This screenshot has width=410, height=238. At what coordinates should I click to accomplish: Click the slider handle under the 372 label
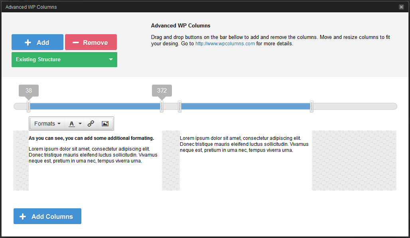[x=162, y=106]
